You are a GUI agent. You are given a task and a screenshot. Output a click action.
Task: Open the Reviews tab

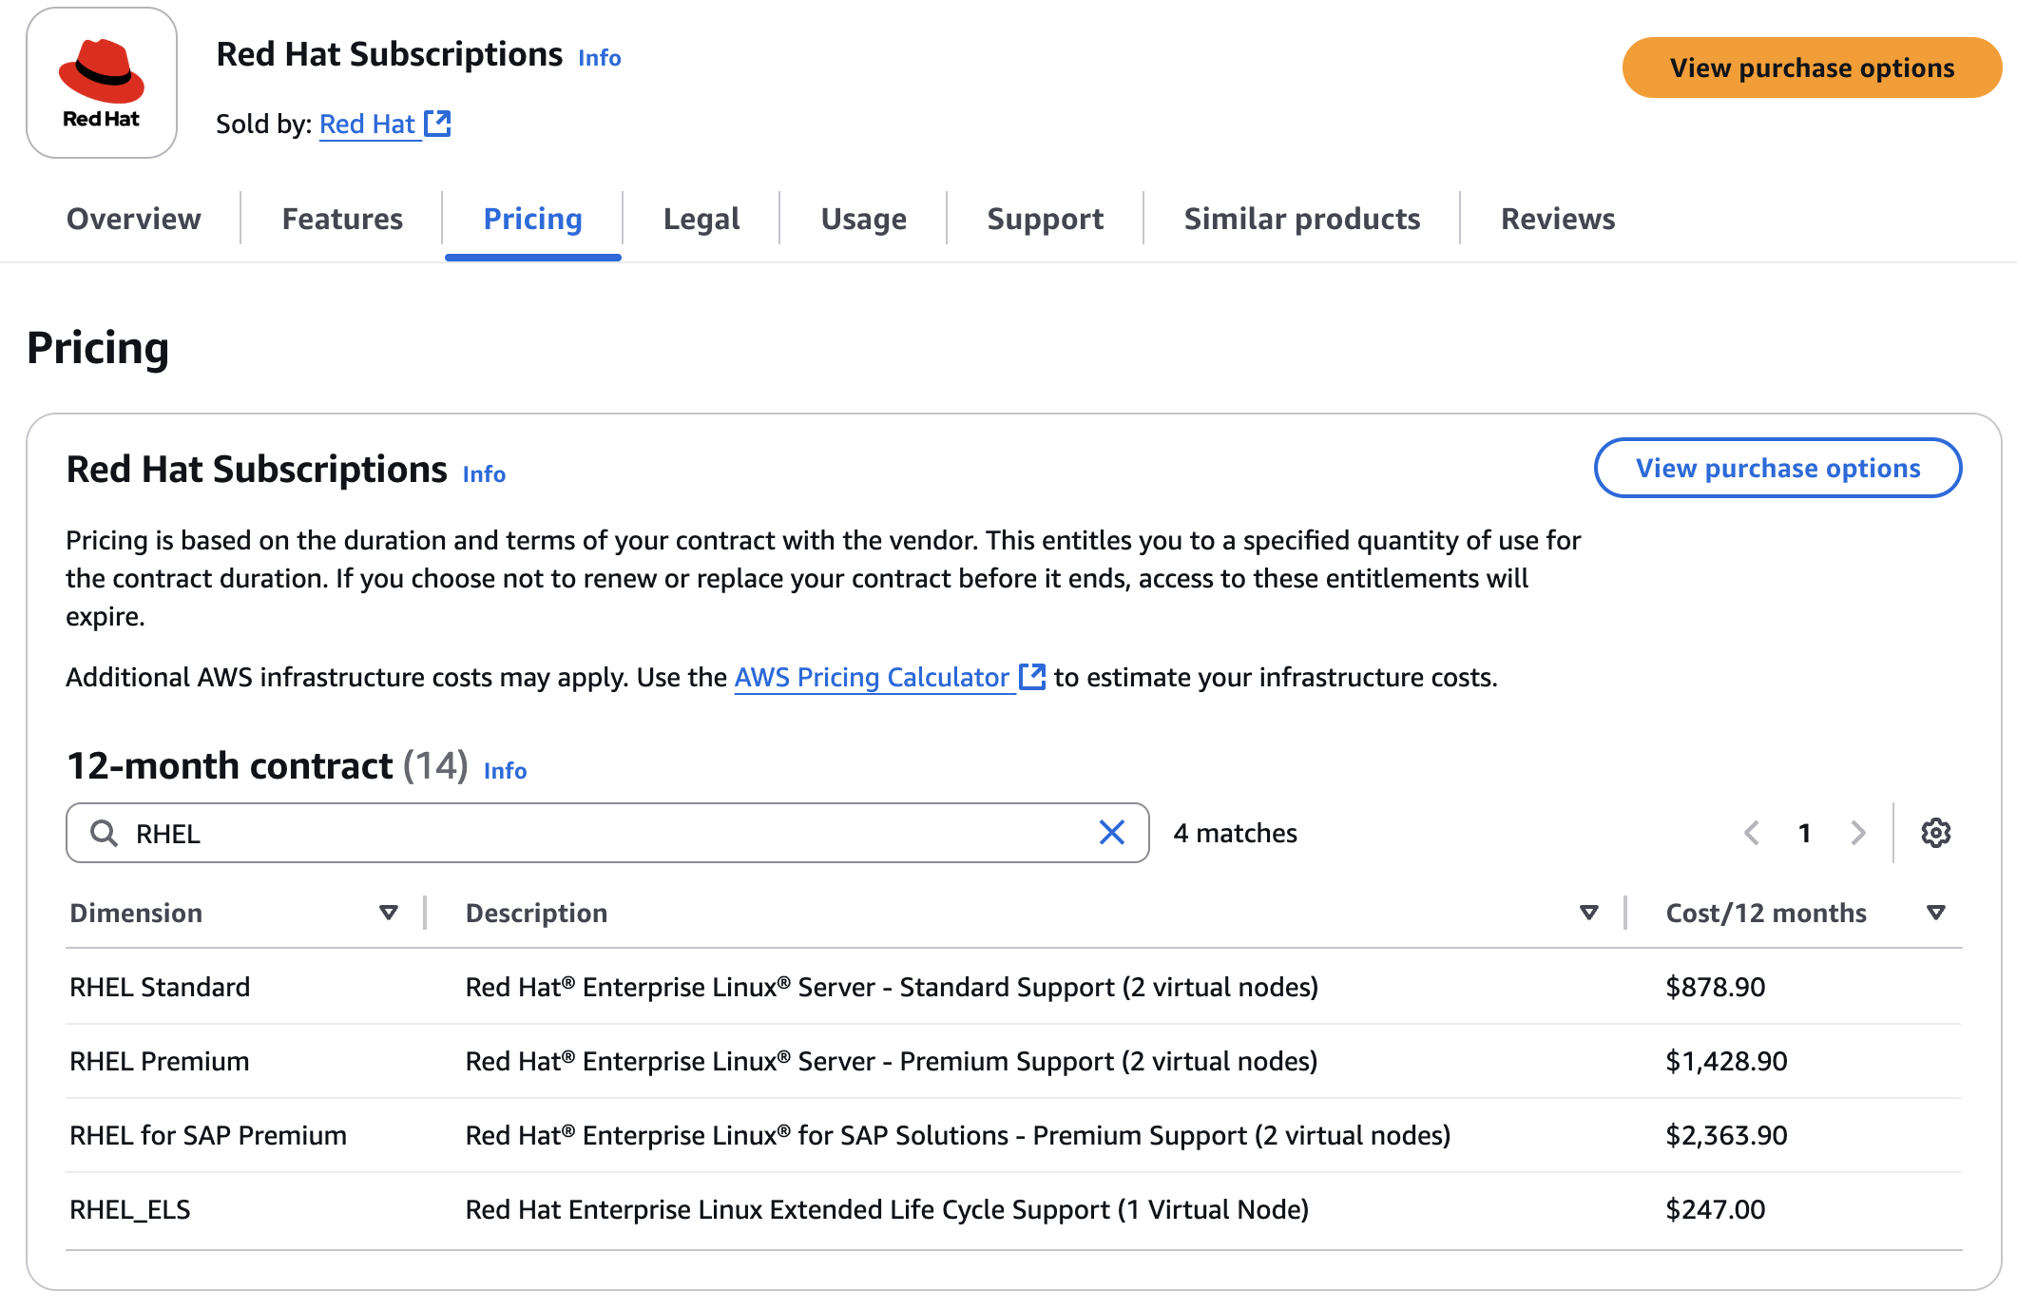(1558, 219)
